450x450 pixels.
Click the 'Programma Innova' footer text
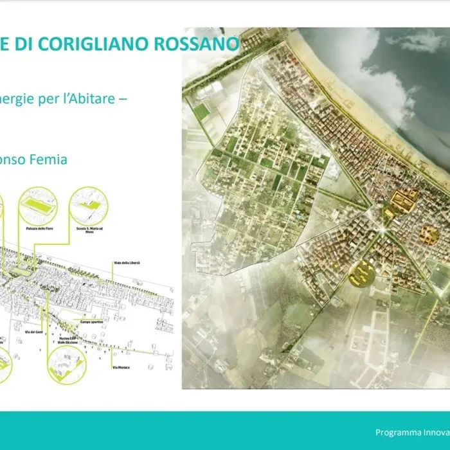(x=413, y=432)
